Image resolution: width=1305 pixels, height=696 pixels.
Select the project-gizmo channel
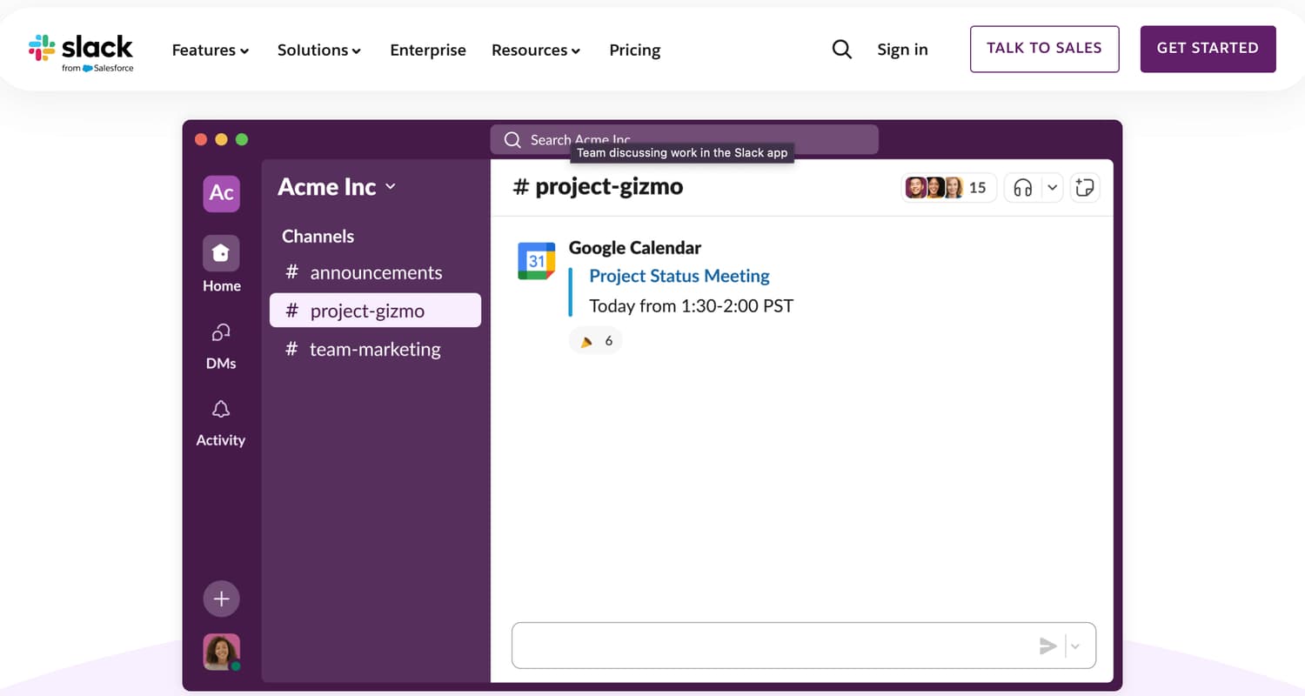375,311
